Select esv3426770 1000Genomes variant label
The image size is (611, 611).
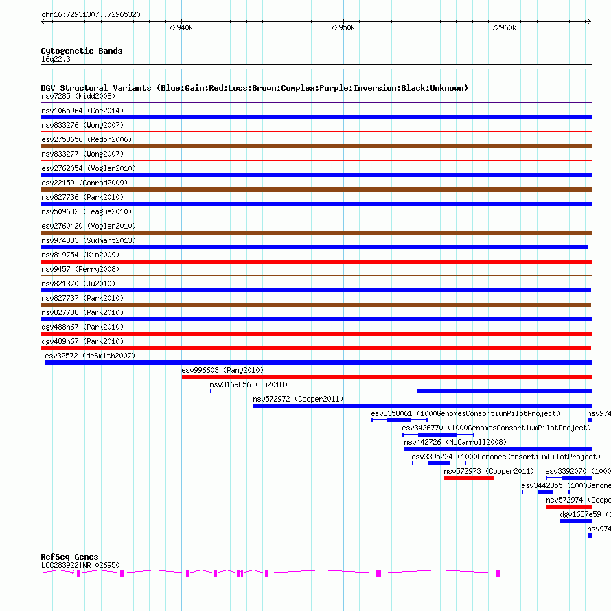(496, 428)
